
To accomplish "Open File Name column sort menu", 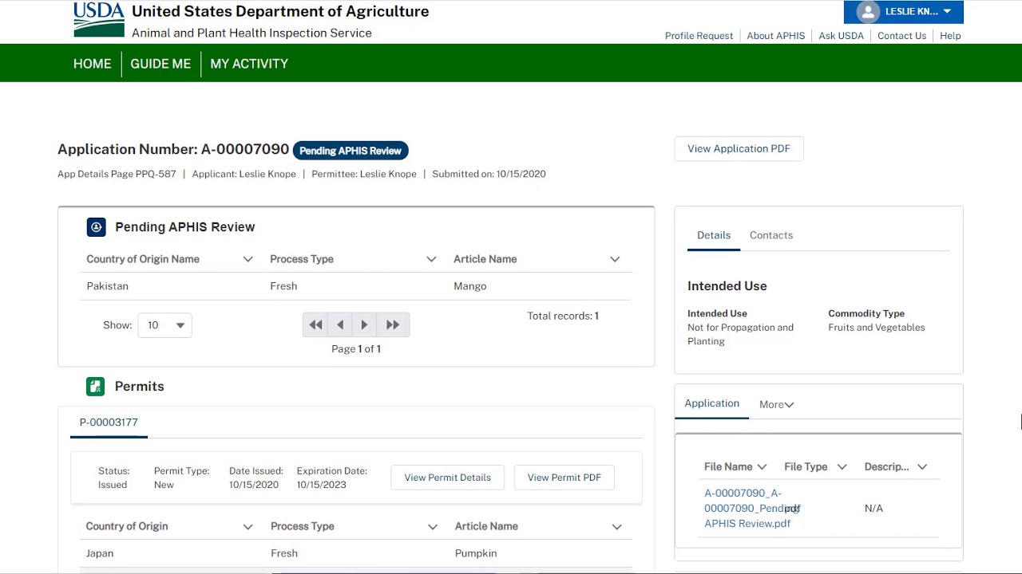I will pos(762,467).
